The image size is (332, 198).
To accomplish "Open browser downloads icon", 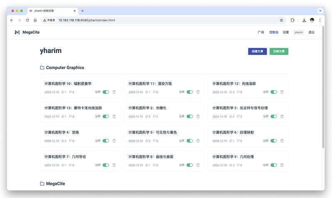I will pyautogui.click(x=304, y=20).
